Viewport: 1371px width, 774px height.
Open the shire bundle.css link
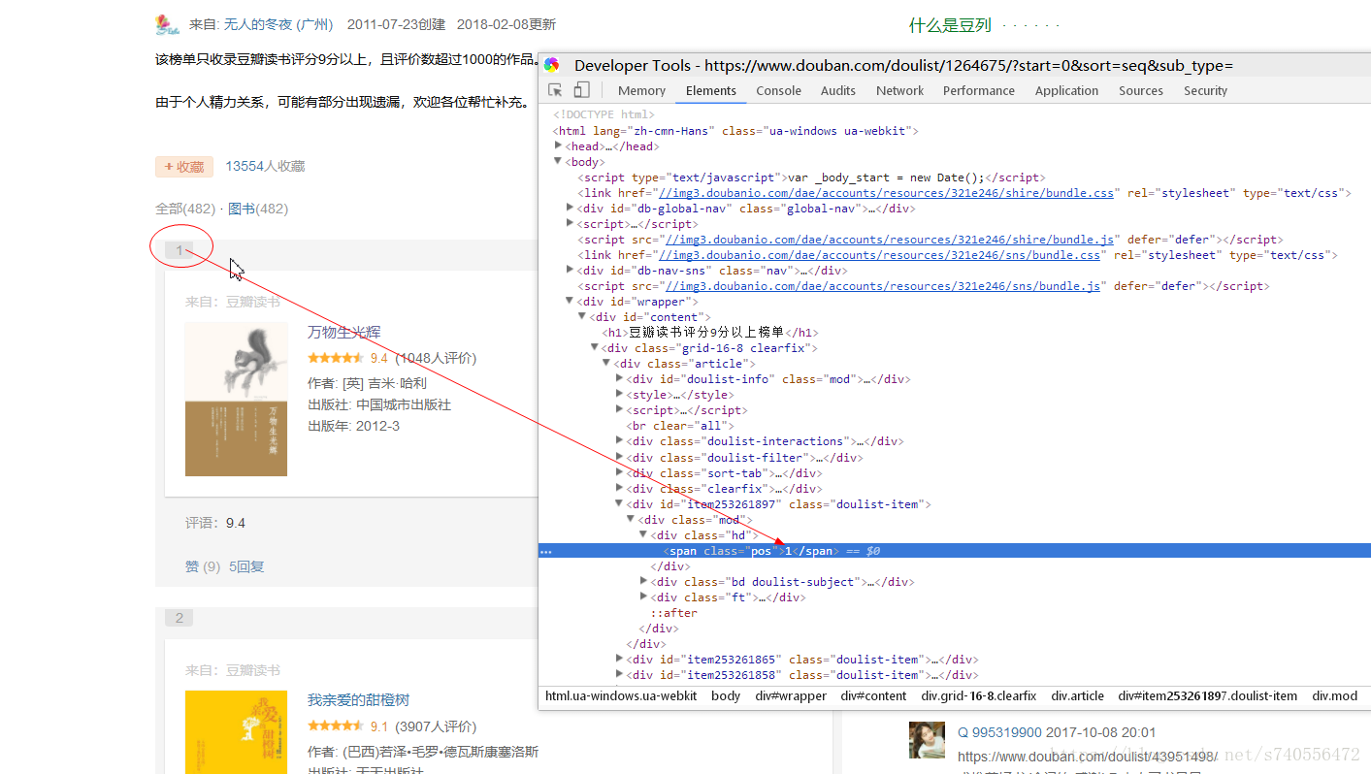[x=886, y=193]
